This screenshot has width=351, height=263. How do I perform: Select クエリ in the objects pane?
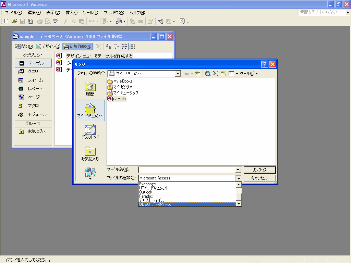[33, 72]
